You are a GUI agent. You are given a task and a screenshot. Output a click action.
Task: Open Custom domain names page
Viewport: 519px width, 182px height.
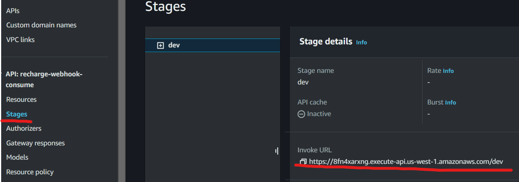41,25
